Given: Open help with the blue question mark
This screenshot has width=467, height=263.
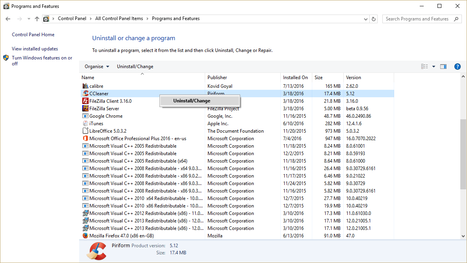Looking at the screenshot, I should tap(458, 67).
